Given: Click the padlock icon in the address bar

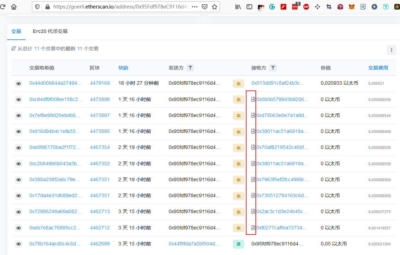Looking at the screenshot, I should coord(48,6).
